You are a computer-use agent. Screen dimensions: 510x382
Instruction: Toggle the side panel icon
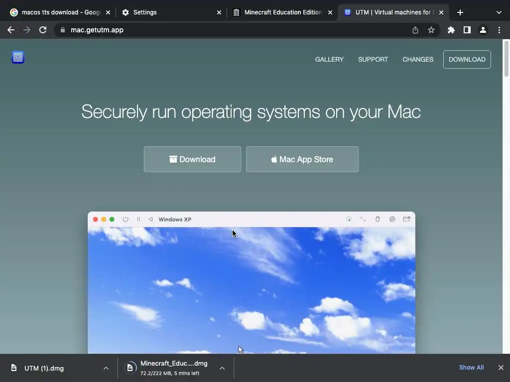[467, 30]
